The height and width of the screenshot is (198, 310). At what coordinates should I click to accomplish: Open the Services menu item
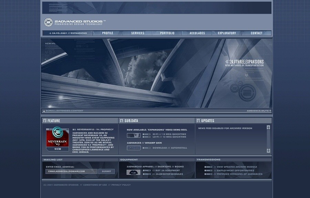(137, 33)
